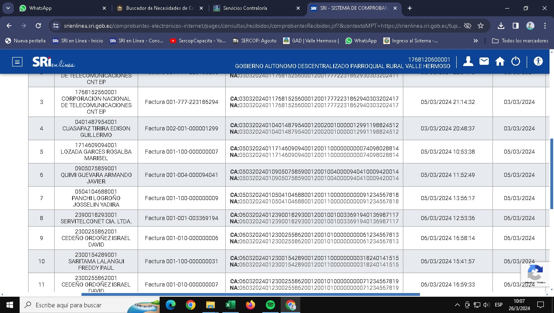Click the SRI en línea logo

(x=53, y=62)
